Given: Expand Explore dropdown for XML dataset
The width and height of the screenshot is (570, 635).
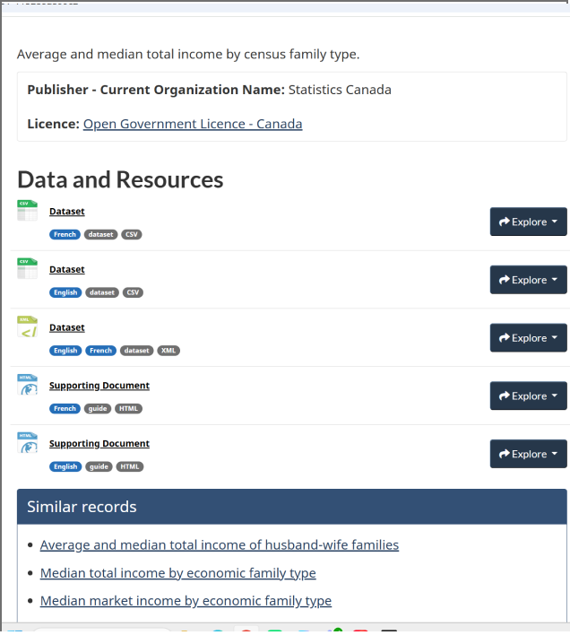Looking at the screenshot, I should 529,338.
